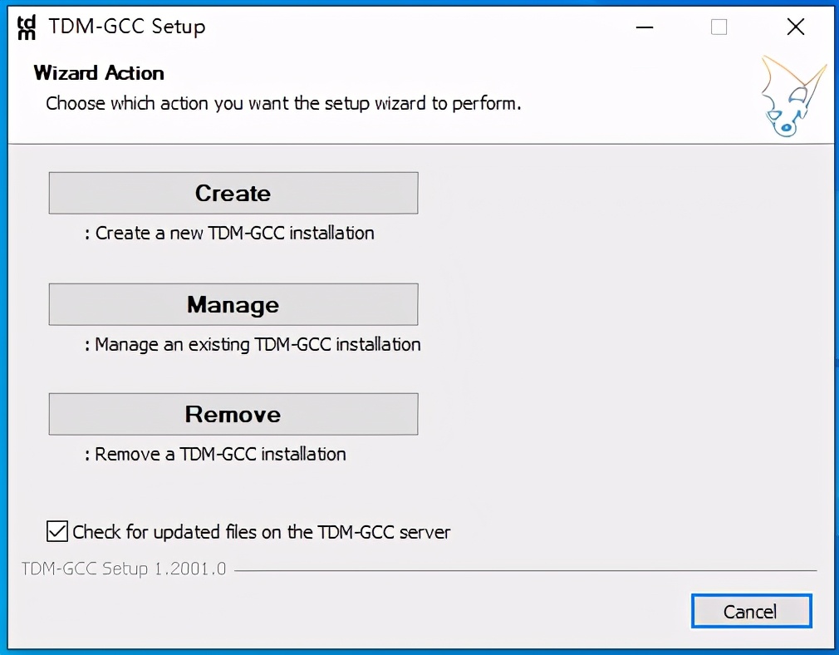Image resolution: width=839 pixels, height=655 pixels.
Task: Untick the update check checkbox
Action: [57, 531]
